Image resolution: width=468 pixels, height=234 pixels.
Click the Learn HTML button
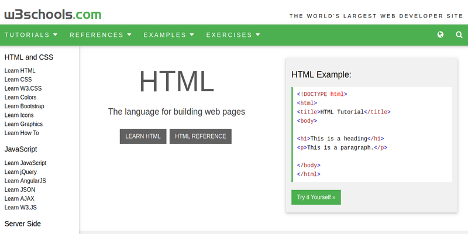tap(143, 136)
